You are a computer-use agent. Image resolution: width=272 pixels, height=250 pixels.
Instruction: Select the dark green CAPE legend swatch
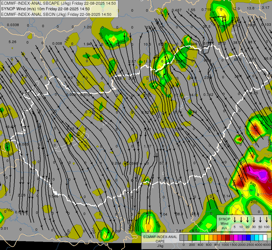point(194,237)
